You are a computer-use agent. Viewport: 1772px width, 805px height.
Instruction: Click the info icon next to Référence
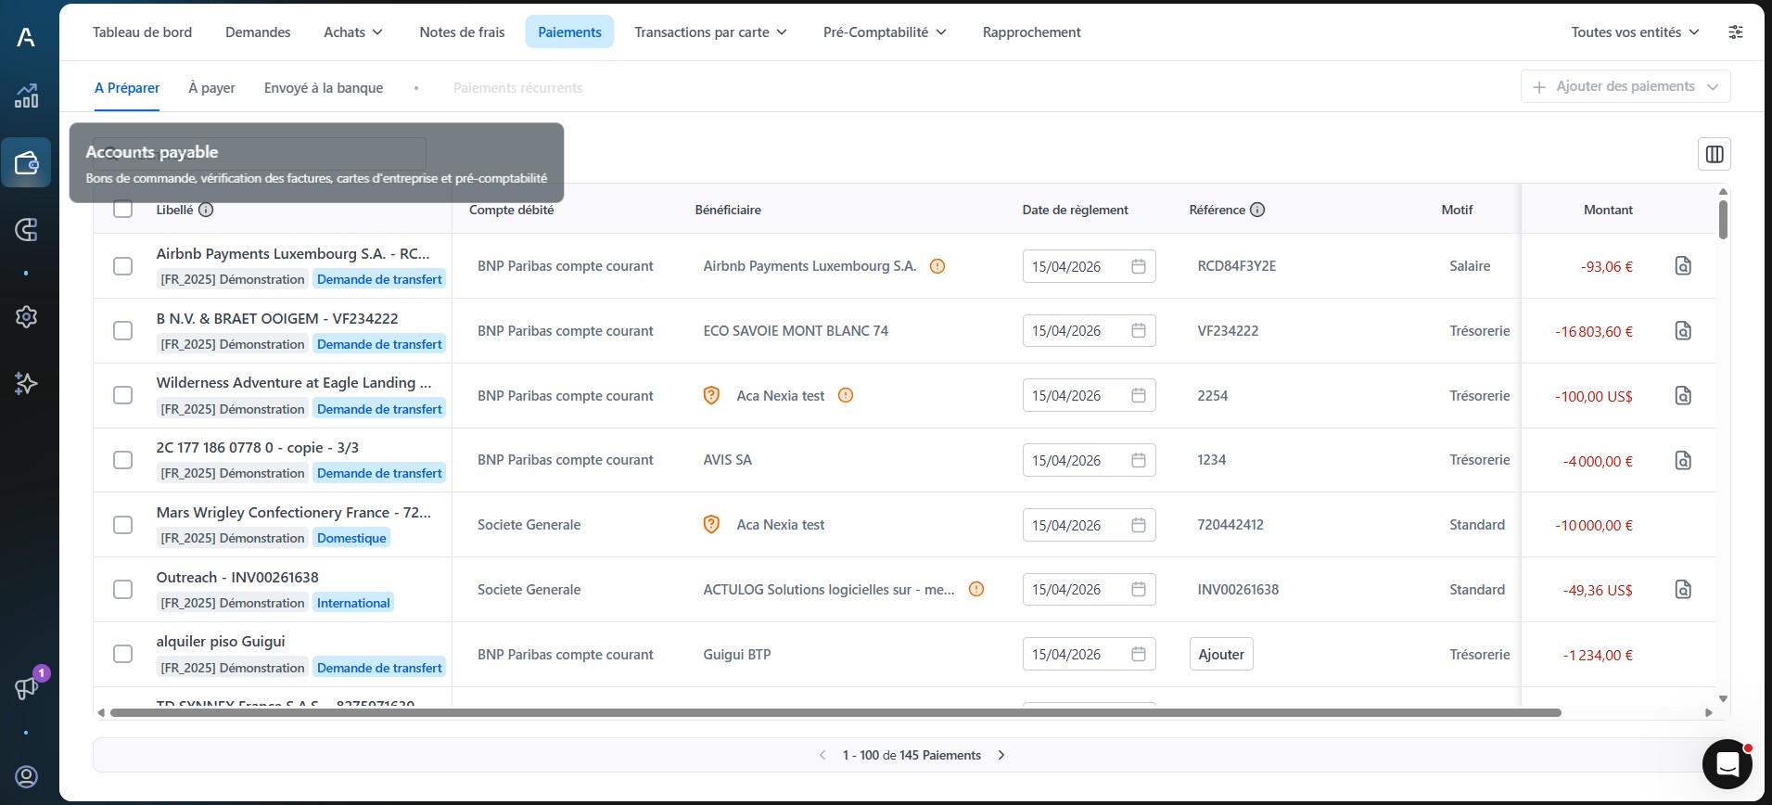(1257, 210)
